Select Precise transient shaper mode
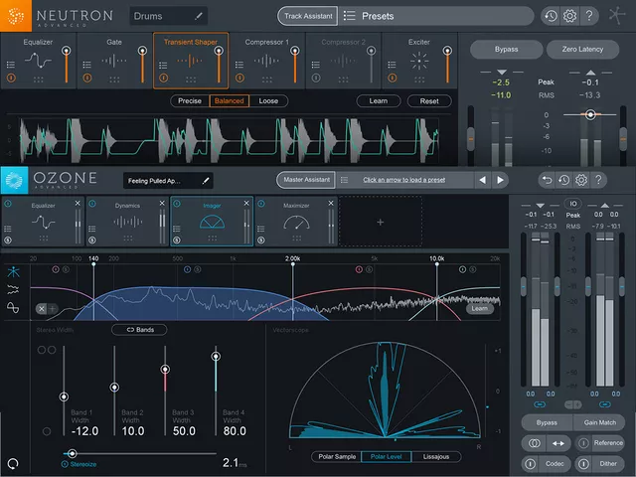Screen dimensions: 636x477 (189, 101)
